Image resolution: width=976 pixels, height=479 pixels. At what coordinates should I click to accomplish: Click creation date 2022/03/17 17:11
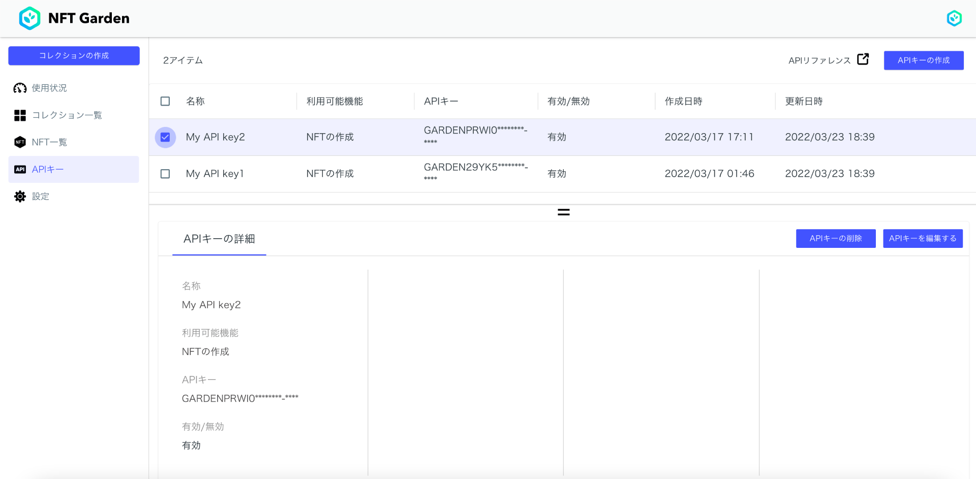[x=709, y=137]
